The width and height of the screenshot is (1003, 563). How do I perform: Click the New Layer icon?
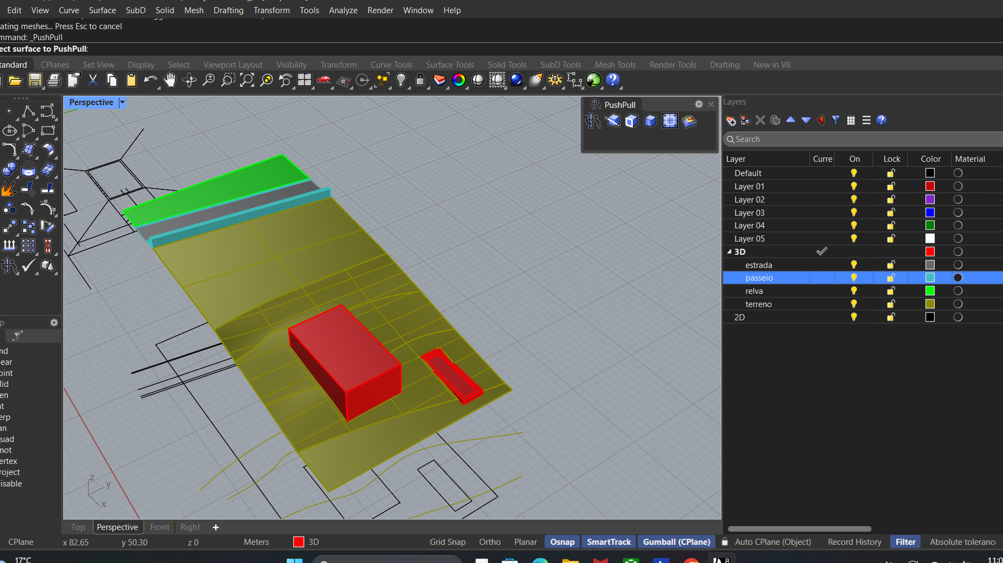pos(731,121)
